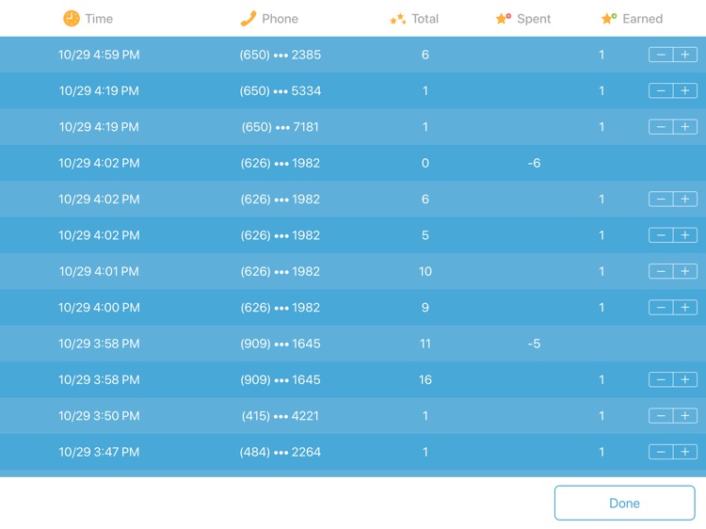Tap plus on the 1982 row with total 6
706x529 pixels.
coord(685,199)
